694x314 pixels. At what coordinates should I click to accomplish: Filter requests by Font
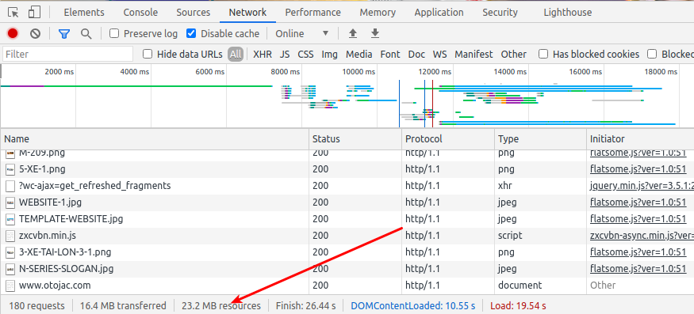[390, 55]
